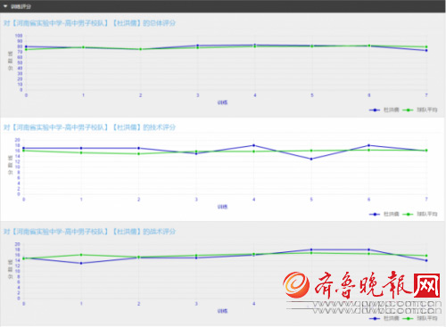446x327 pixels.
Task: Select blue data point at training 5 in 技术评分 chart
Action: coord(311,159)
